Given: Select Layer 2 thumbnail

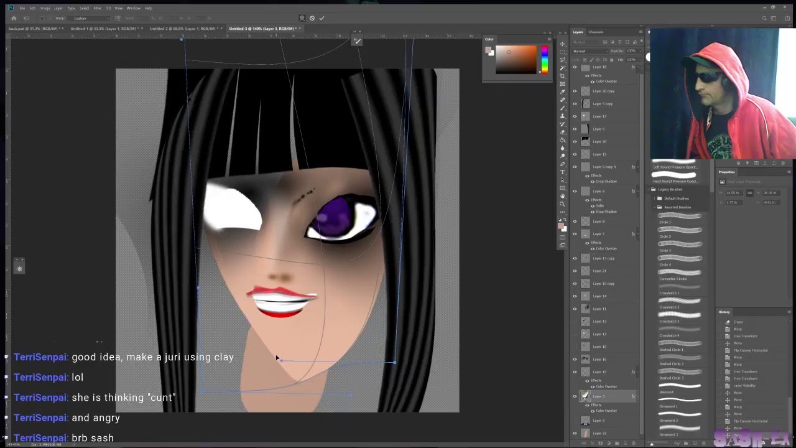Looking at the screenshot, I should pos(586,421).
